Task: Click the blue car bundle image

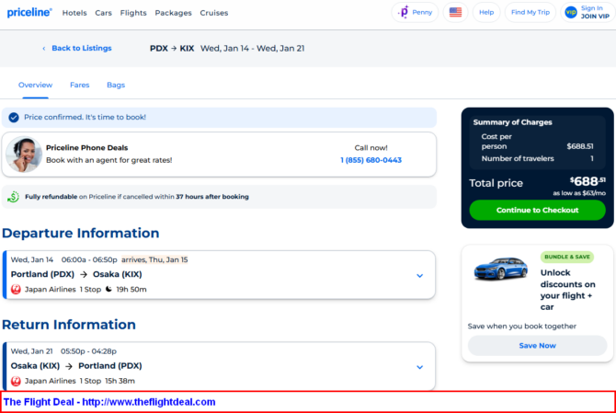Action: click(500, 270)
